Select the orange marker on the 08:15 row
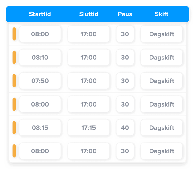The height and width of the screenshot is (169, 195). click(x=14, y=128)
